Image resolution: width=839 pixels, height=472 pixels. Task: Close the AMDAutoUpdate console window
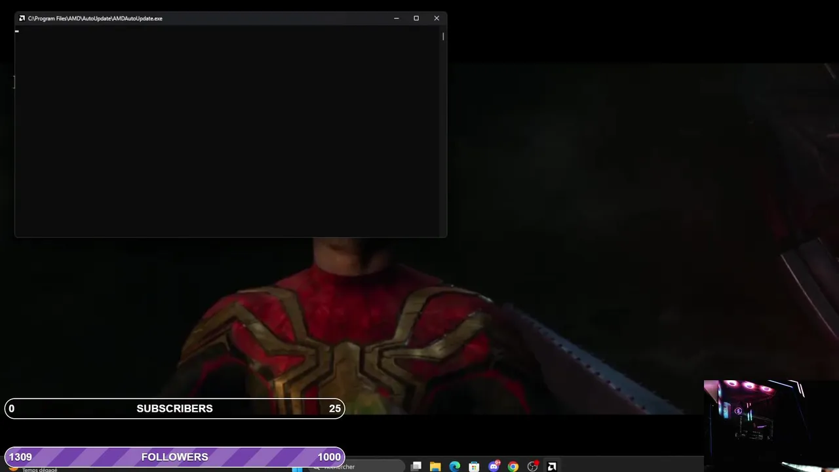tap(437, 18)
